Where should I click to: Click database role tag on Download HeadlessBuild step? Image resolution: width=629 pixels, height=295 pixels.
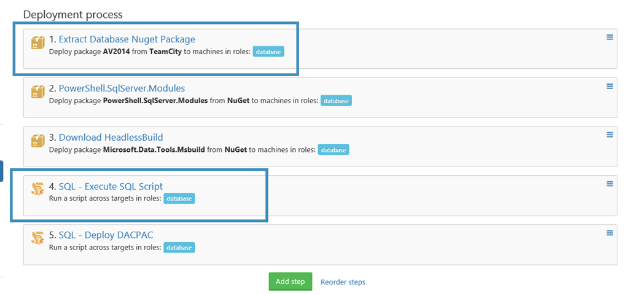[x=334, y=150]
